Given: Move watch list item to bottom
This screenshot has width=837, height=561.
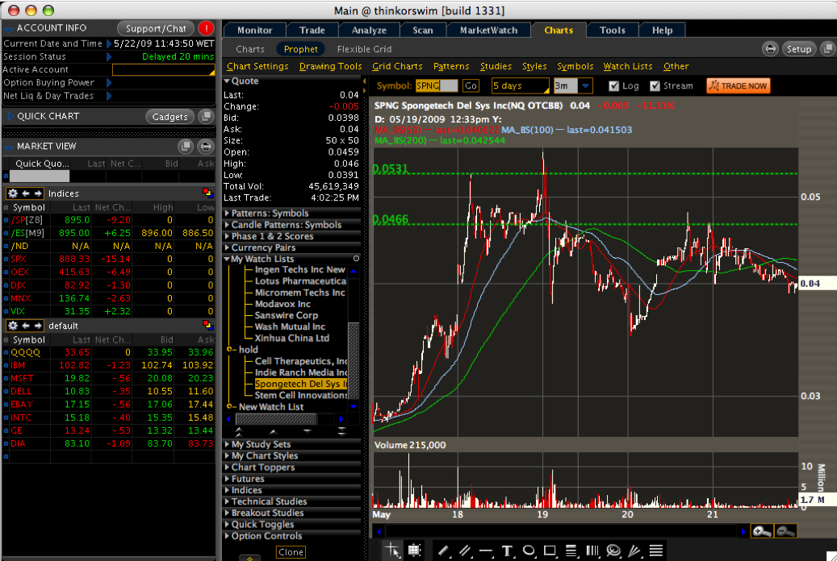Looking at the screenshot, I should pos(342,431).
